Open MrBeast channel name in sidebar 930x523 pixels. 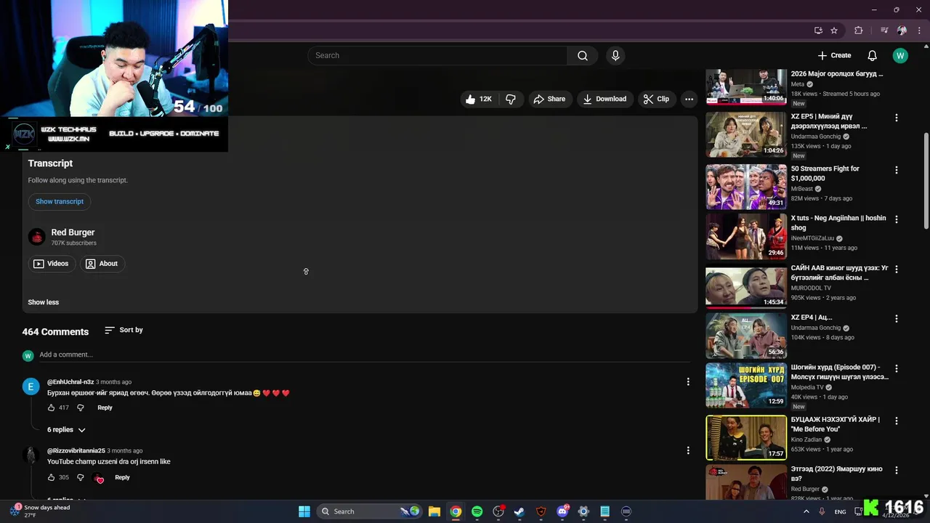(x=803, y=188)
